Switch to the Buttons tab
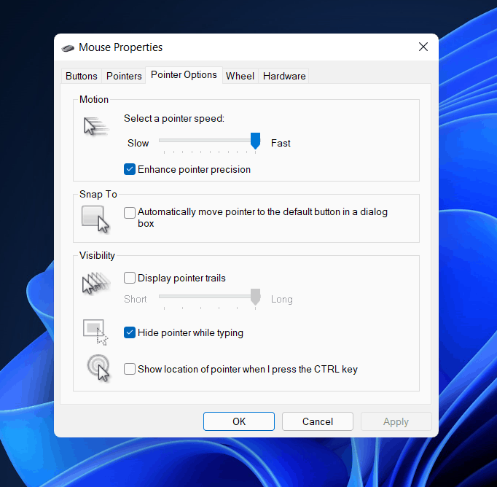Viewport: 497px width, 487px height. (x=82, y=76)
